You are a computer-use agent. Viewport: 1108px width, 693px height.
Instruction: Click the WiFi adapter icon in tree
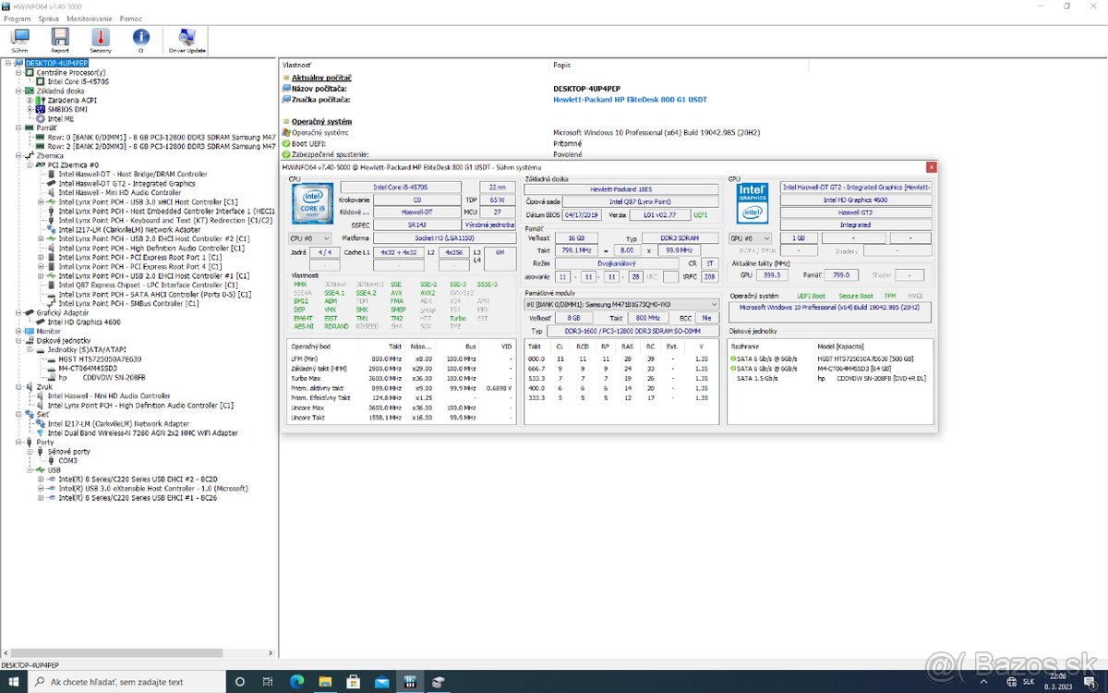[x=41, y=432]
